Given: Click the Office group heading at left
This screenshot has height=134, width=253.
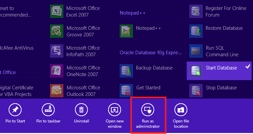Looking at the screenshot, I should coord(8,72).
